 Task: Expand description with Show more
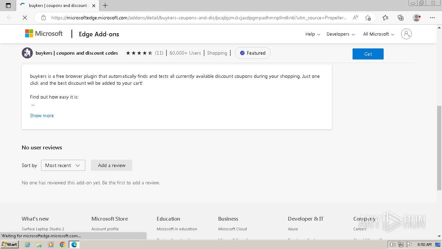pos(42,116)
